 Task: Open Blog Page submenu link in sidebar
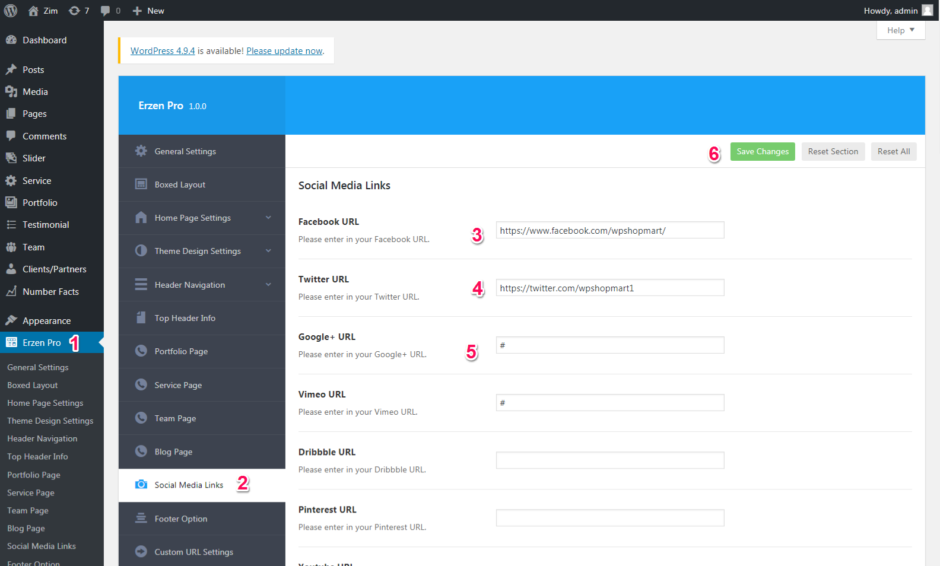(x=26, y=528)
